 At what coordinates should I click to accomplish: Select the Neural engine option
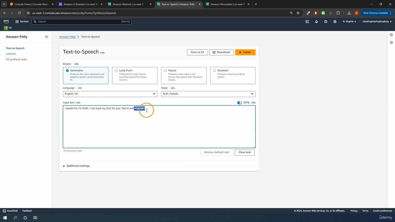tap(184, 76)
